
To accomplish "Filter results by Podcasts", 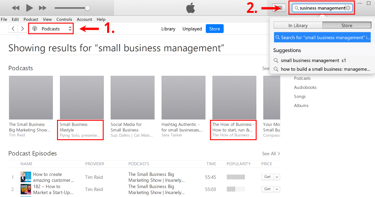I will click(302, 78).
